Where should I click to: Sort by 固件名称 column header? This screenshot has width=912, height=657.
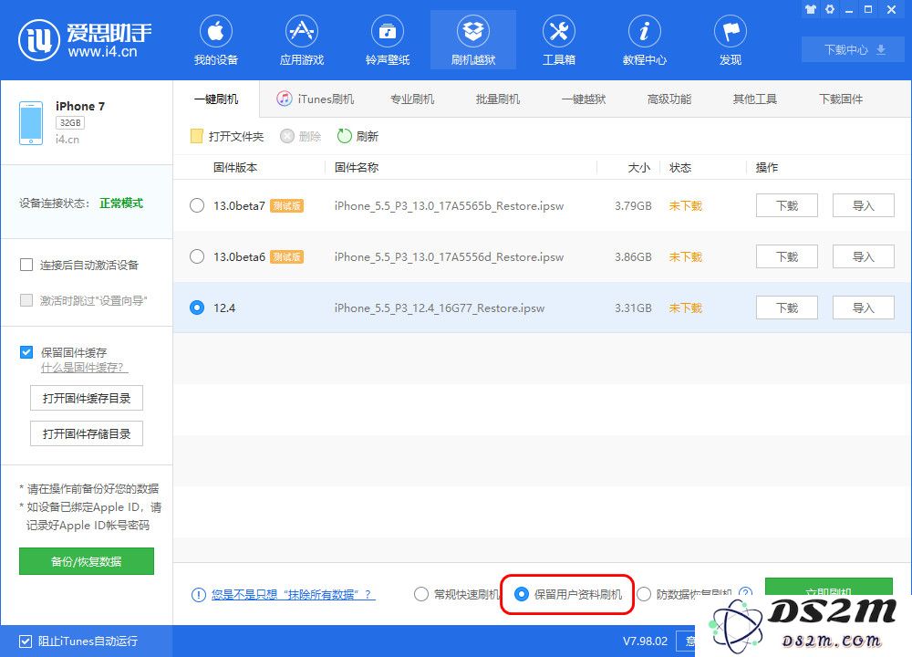pyautogui.click(x=357, y=168)
